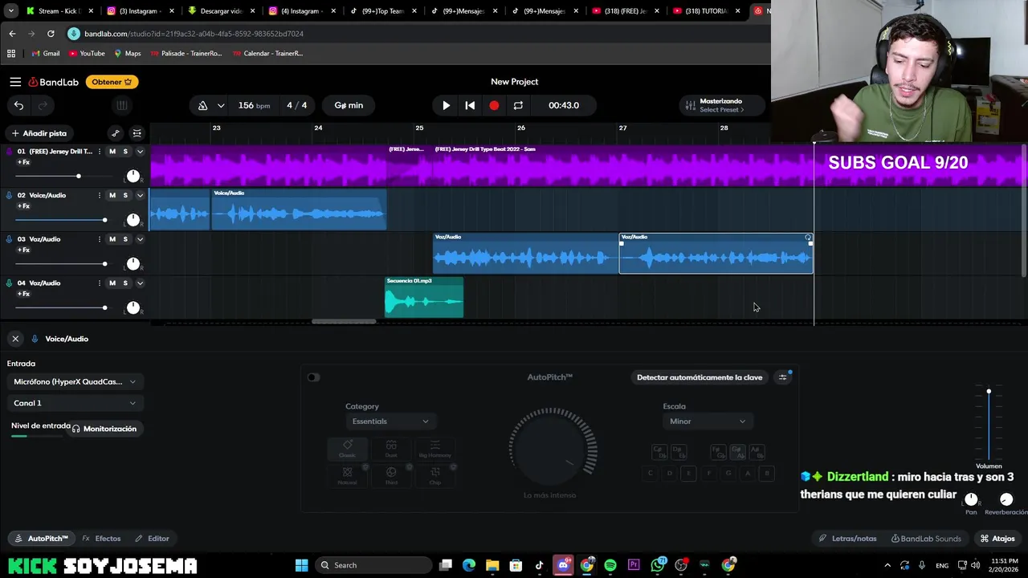Select the selected Voz/Audio clip at bar 27
Screen dimensions: 1028x578
[x=716, y=254]
